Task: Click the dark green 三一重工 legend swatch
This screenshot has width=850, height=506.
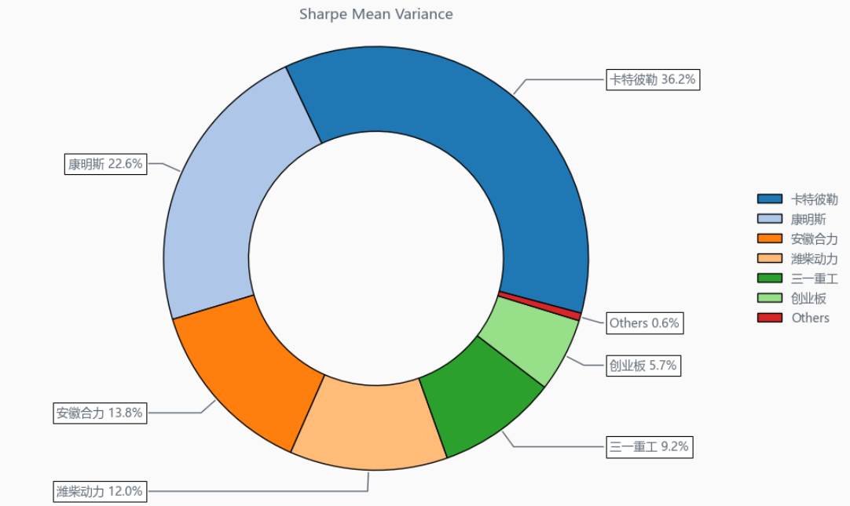Action: click(770, 278)
